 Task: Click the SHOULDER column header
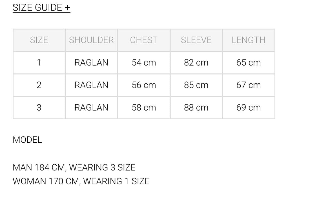click(x=91, y=40)
